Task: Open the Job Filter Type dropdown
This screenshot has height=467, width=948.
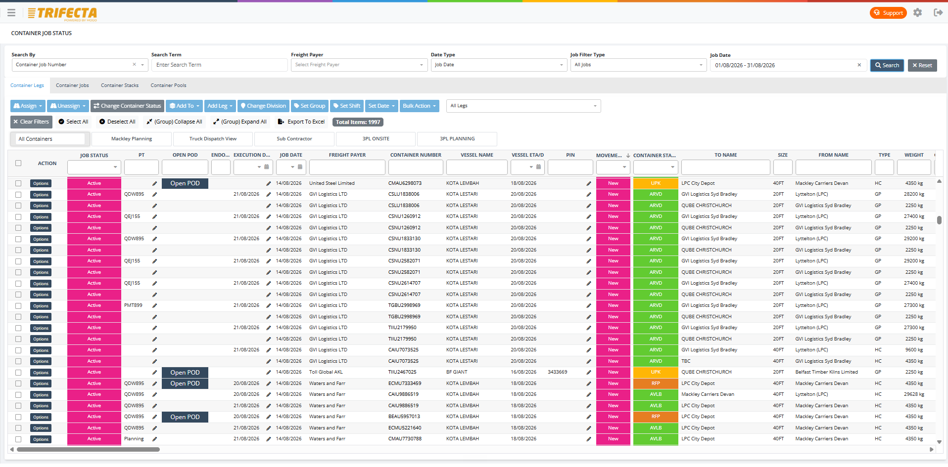Action: coord(639,65)
